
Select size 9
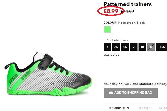coord(134,47)
